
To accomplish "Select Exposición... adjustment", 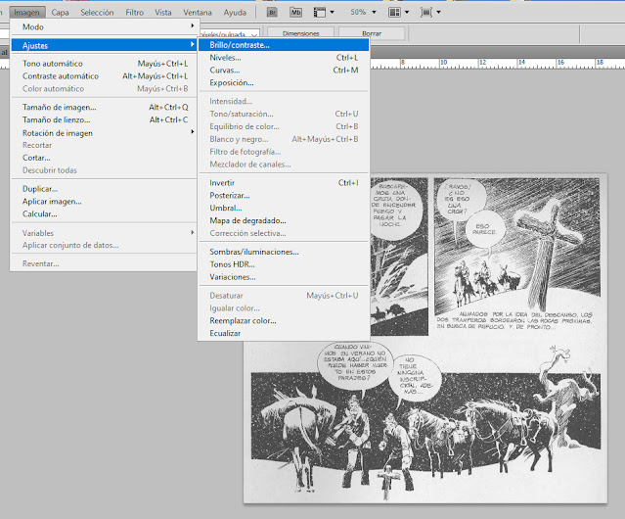I will 284,82.
